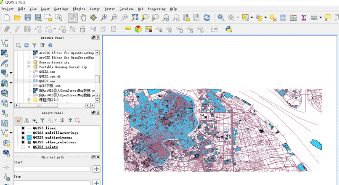The height and width of the screenshot is (185, 339).
Task: Open manage visibility eye dropdown in Layers
Action: point(34,120)
